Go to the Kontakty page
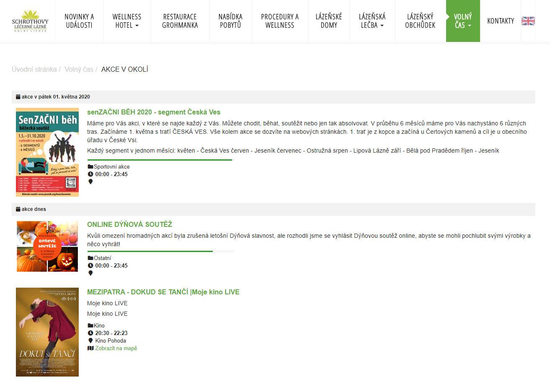 point(500,21)
